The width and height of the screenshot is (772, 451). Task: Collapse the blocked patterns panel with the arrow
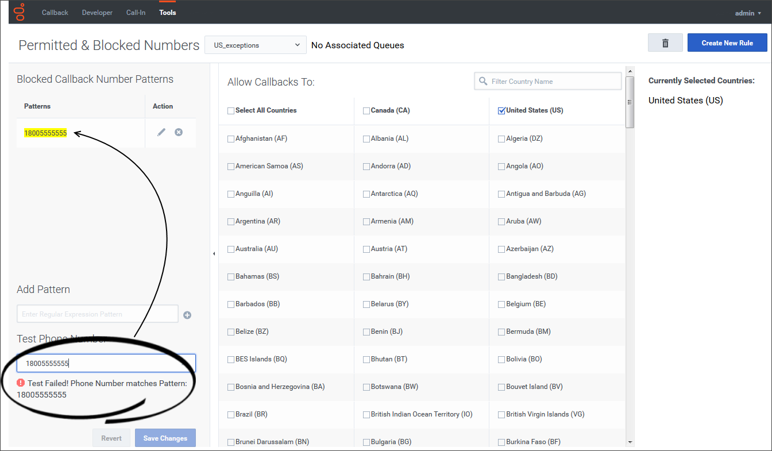(214, 253)
